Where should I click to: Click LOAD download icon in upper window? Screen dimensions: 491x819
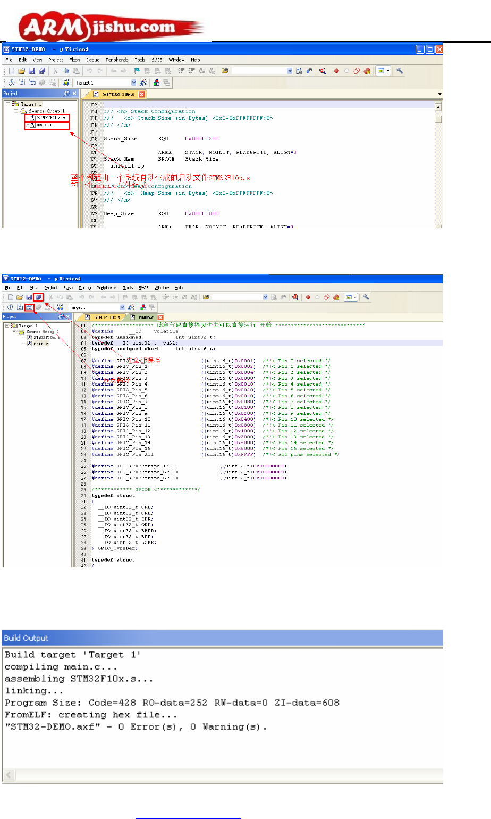65,82
